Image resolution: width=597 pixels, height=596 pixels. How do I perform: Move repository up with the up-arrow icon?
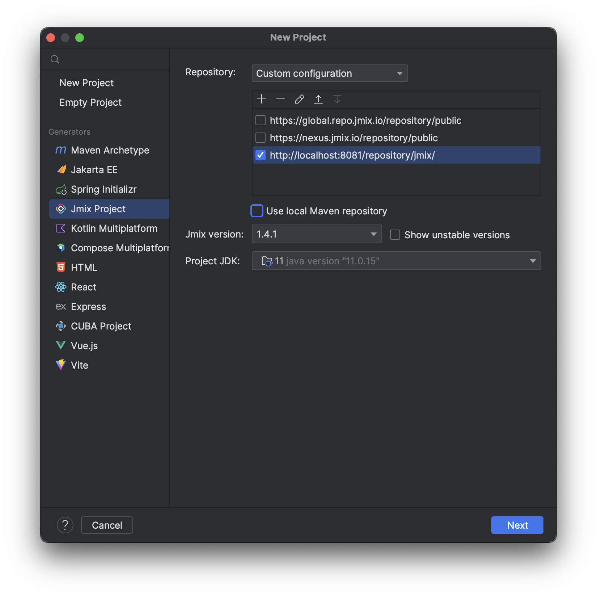click(x=318, y=99)
